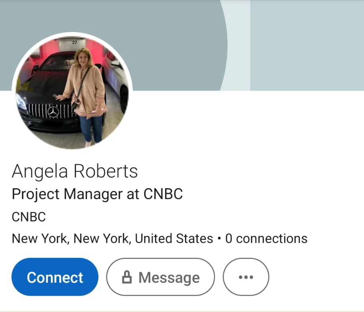Viewport: 364px width, 312px height.
Task: Click the New York, United States location
Action: click(x=112, y=238)
